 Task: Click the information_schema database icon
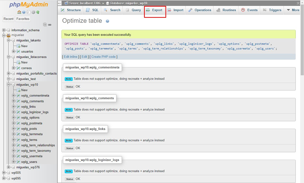pyautogui.click(x=8, y=30)
